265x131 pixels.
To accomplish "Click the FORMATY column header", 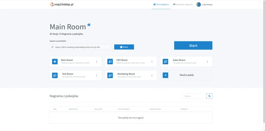I will pyautogui.click(x=184, y=109).
